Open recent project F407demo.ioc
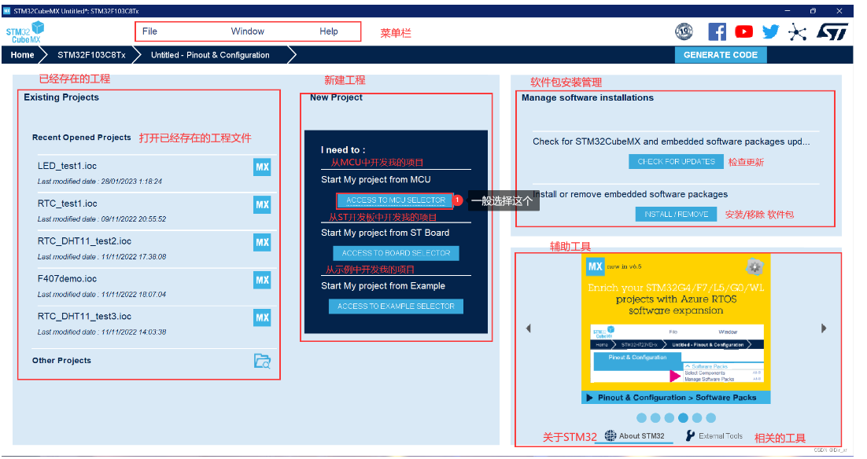The image size is (867, 459). click(x=67, y=278)
